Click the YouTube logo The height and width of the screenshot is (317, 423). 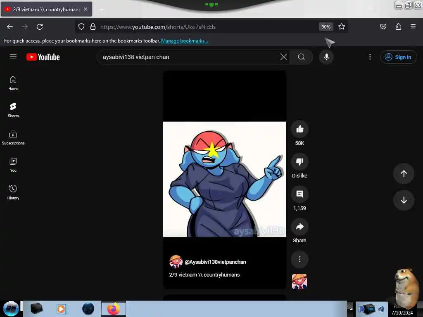point(43,57)
